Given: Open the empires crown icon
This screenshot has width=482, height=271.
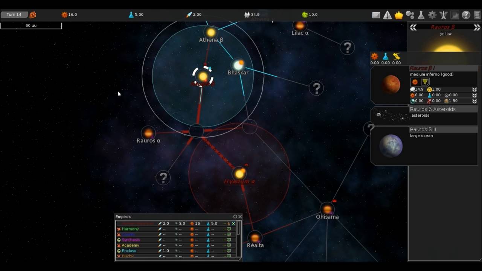Looking at the screenshot, I should tap(399, 15).
